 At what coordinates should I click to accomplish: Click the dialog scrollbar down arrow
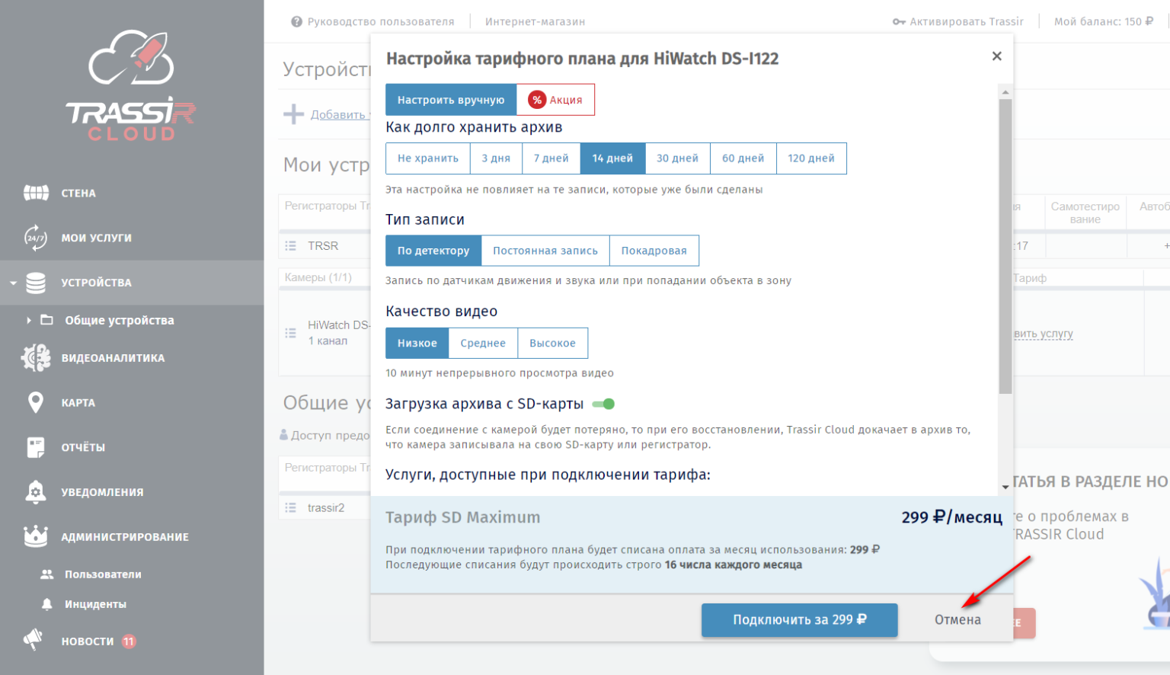tap(1005, 486)
